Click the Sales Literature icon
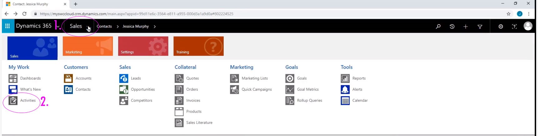Viewport: 538px width, 136px height. point(179,123)
